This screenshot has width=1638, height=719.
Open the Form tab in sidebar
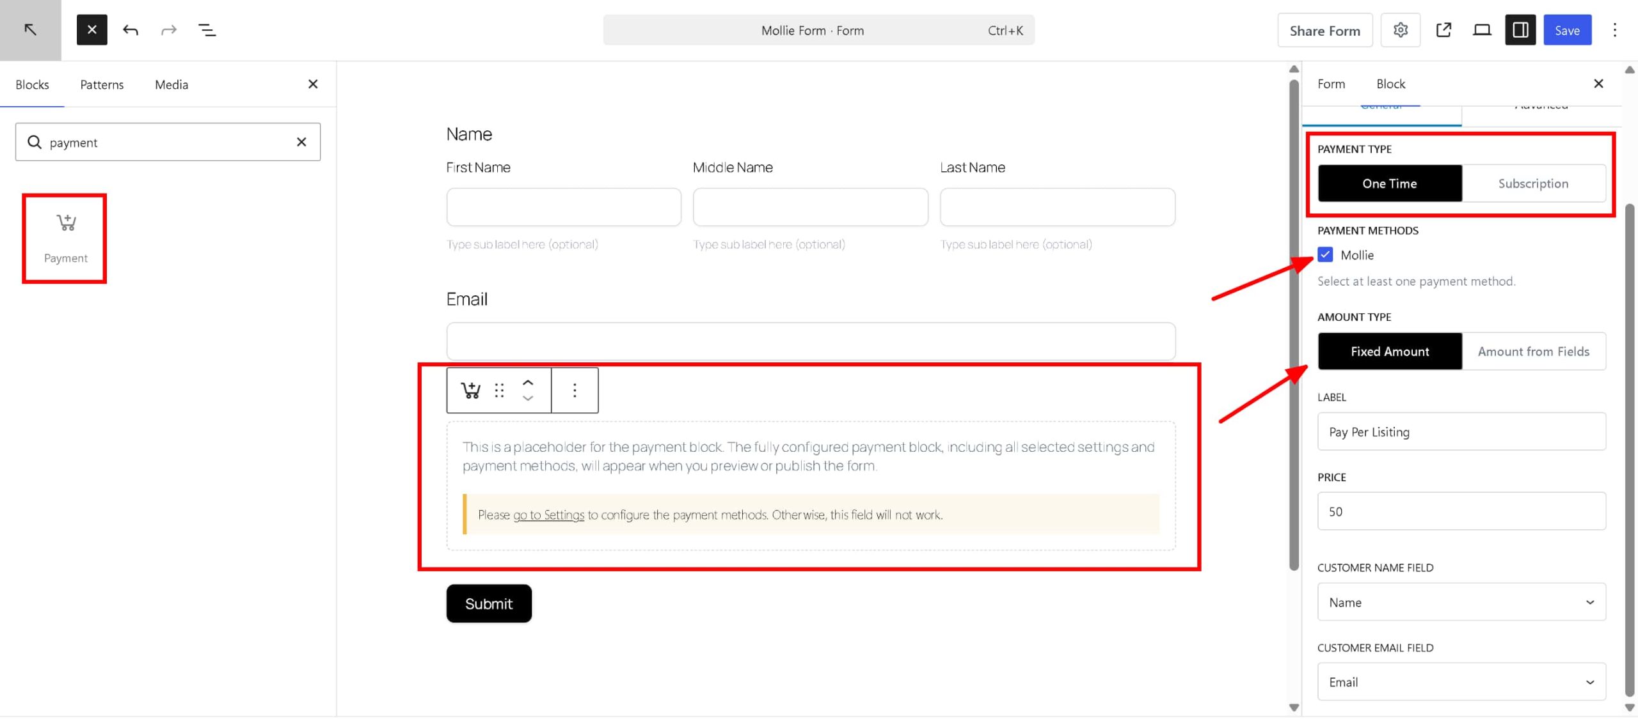click(1331, 84)
